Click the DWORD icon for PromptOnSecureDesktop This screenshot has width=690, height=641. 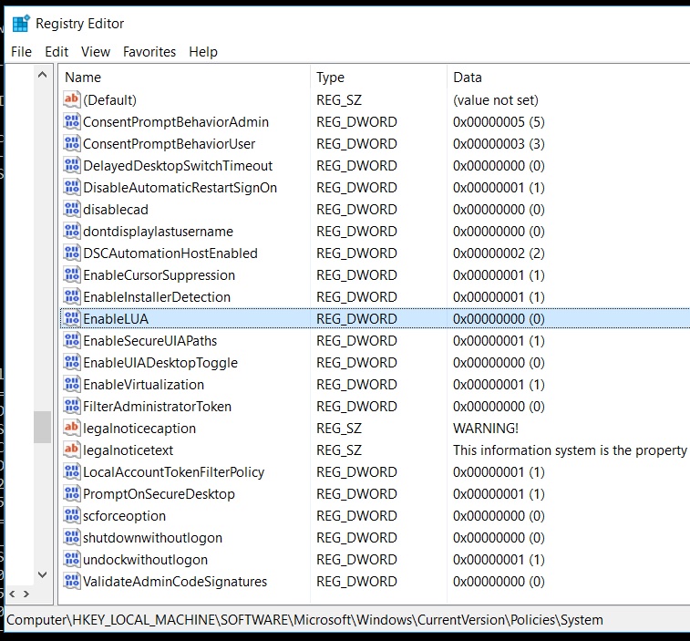72,493
